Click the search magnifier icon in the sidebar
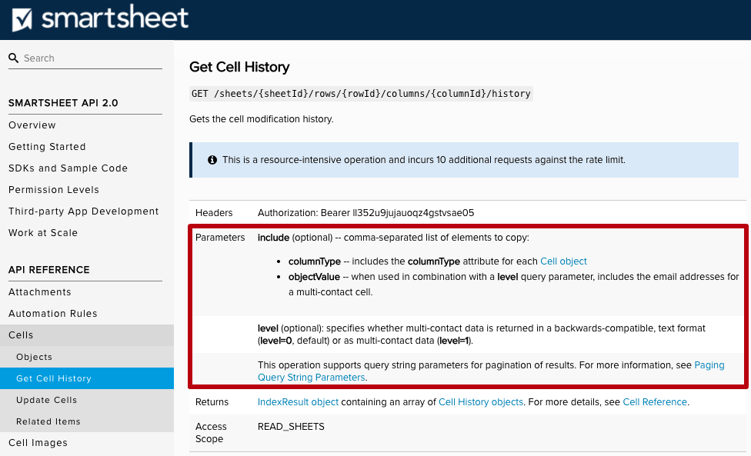The image size is (751, 456). tap(13, 58)
